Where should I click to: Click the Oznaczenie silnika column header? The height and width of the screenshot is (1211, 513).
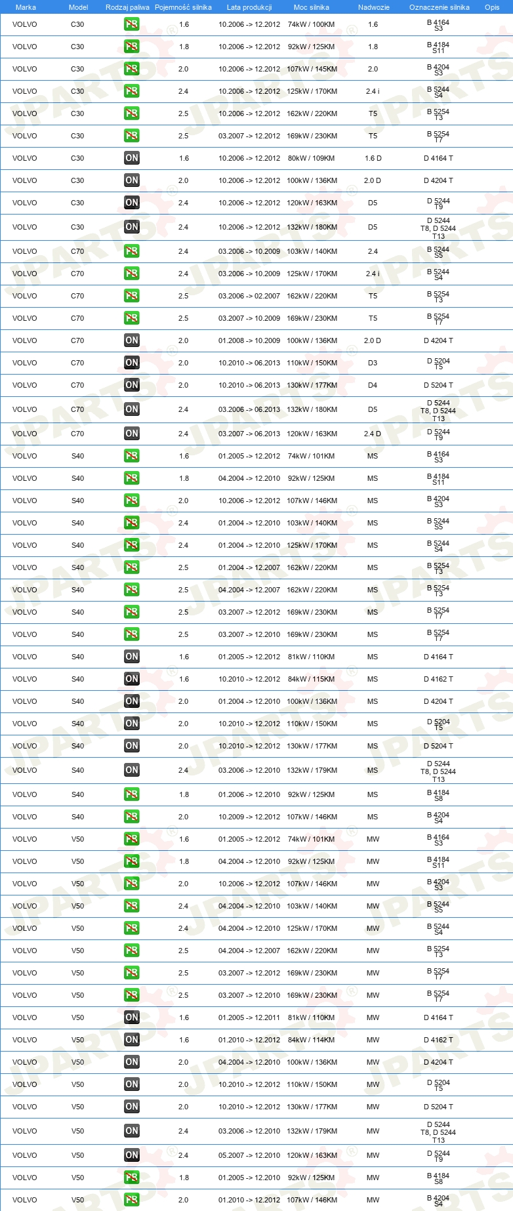[x=440, y=7]
